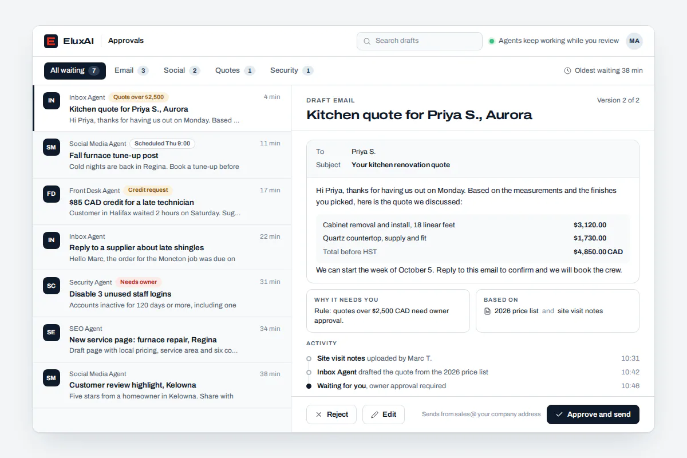Open the 2026 price list source
The width and height of the screenshot is (687, 458).
516,311
